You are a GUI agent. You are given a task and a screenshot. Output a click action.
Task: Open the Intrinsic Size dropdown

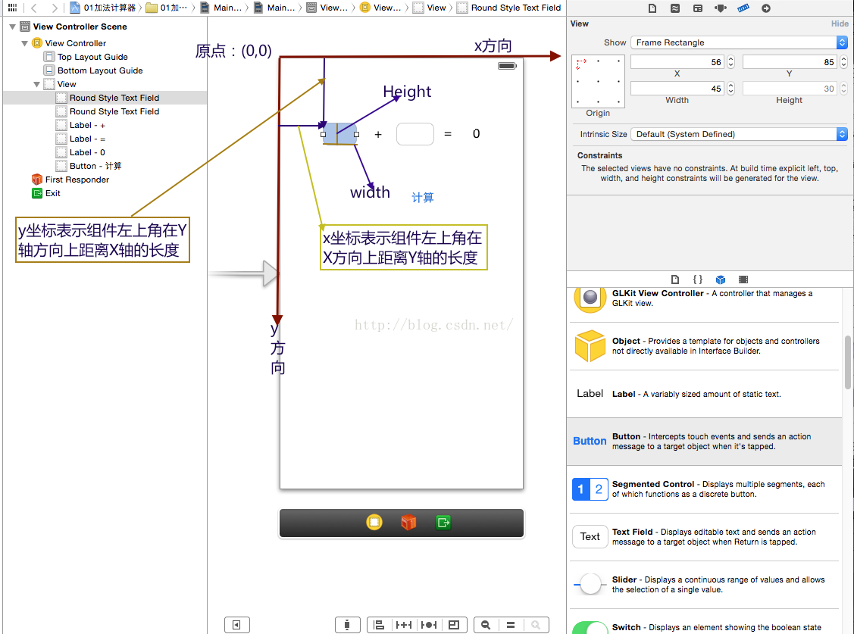(x=739, y=134)
